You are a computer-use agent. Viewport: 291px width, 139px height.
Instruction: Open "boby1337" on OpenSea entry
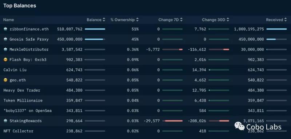coord(28,111)
